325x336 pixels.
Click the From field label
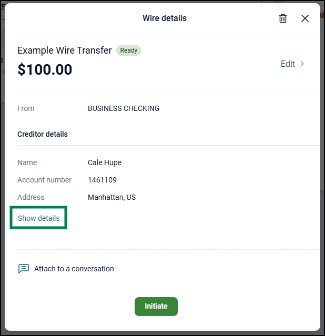(26, 108)
